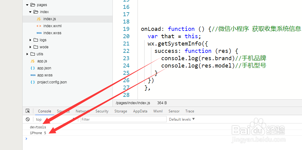
Task: Click the /pages/index/index.js path label
Action: (x=133, y=103)
